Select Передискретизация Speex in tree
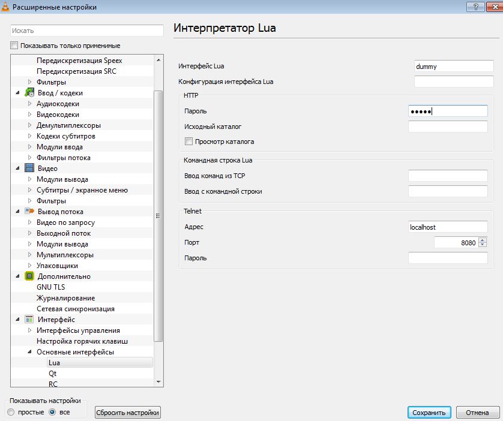The image size is (503, 421). [x=79, y=60]
